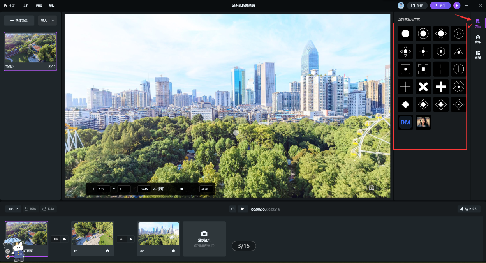Click the X coordinate input field
Viewport: 486px width, 263px height.
(x=104, y=189)
